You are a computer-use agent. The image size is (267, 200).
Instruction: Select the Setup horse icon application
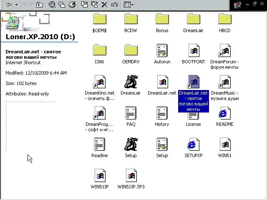[x=131, y=148]
